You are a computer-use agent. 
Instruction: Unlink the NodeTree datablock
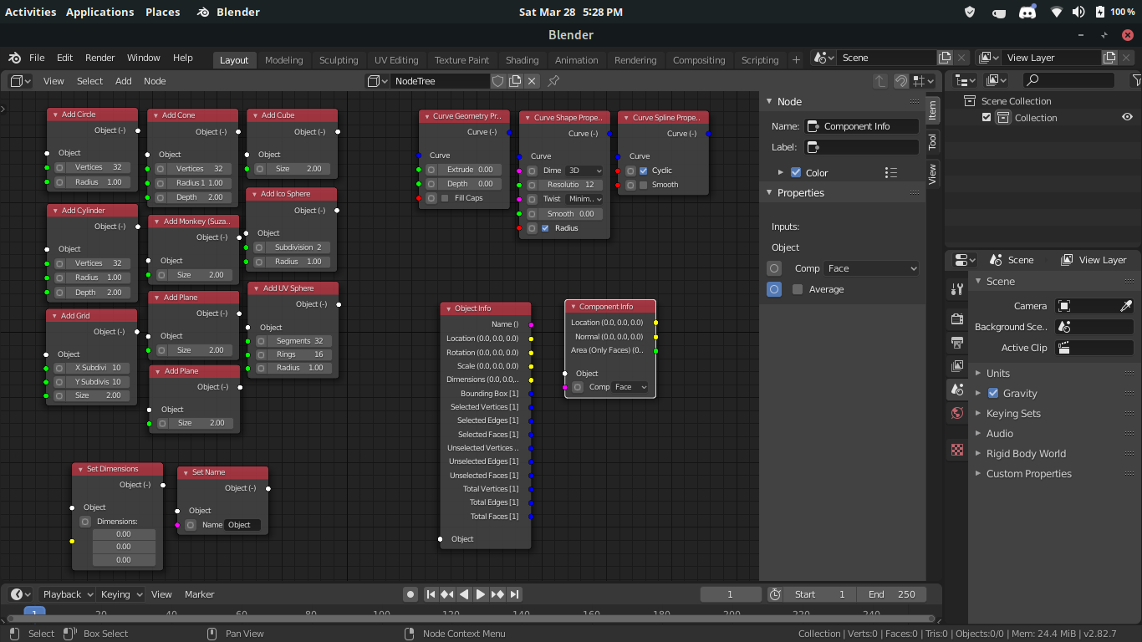[532, 81]
